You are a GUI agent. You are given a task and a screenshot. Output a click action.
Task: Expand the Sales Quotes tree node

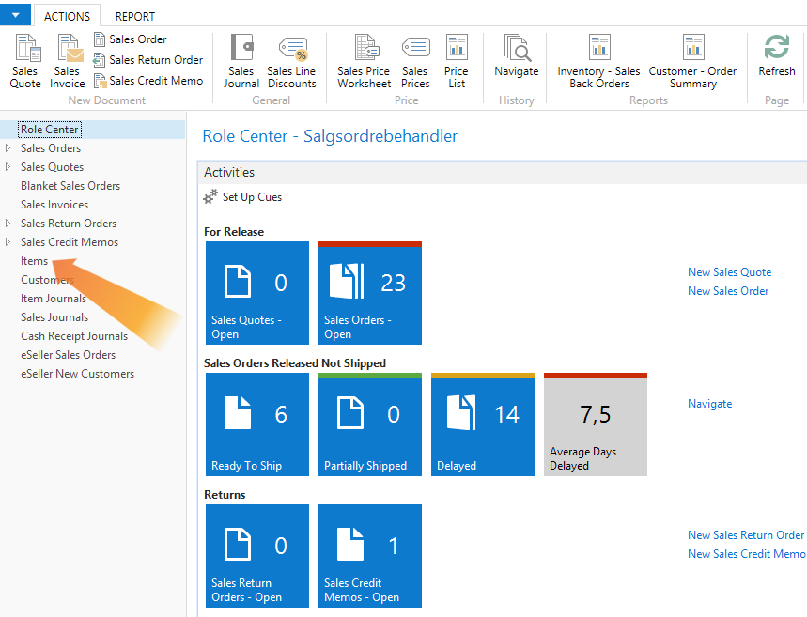coord(8,167)
